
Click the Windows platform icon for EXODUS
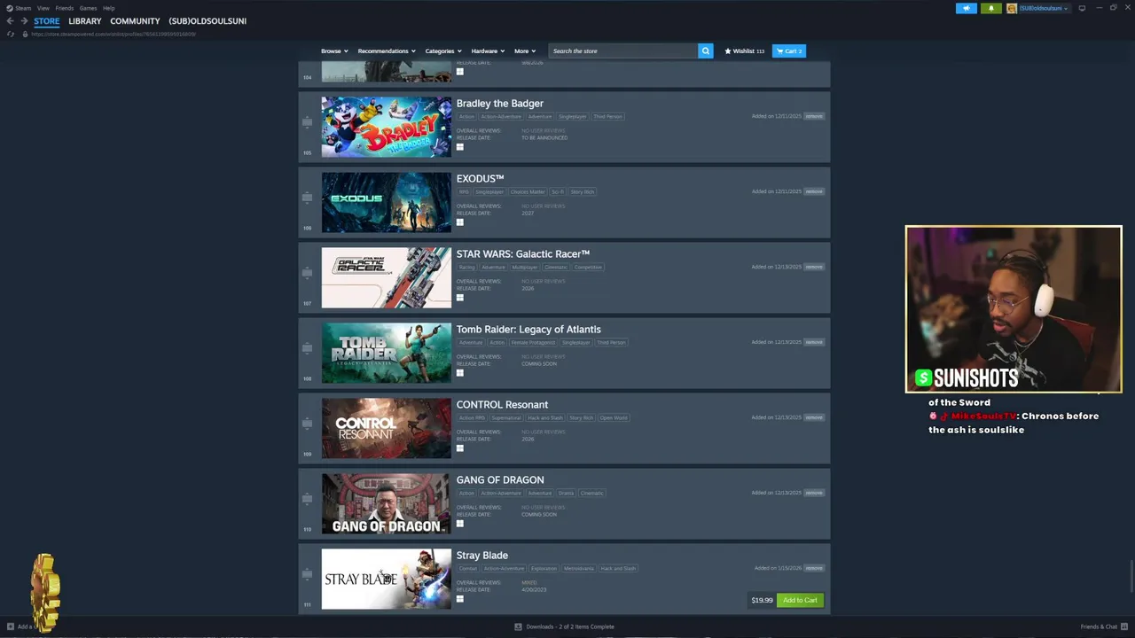pos(459,222)
